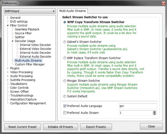This screenshot has width=167, height=134.
Task: Uncheck Preferred Audio Language checkbox
Action: click(x=65, y=106)
